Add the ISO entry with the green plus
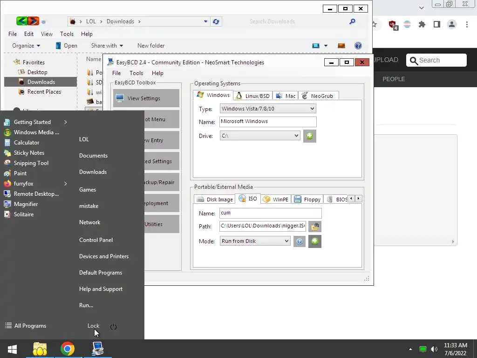Screen dimensions: 477x358 (x=315, y=241)
